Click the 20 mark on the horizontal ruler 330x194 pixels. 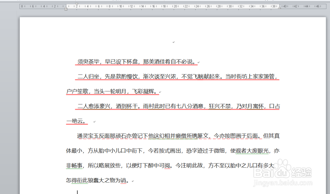(175, 6)
